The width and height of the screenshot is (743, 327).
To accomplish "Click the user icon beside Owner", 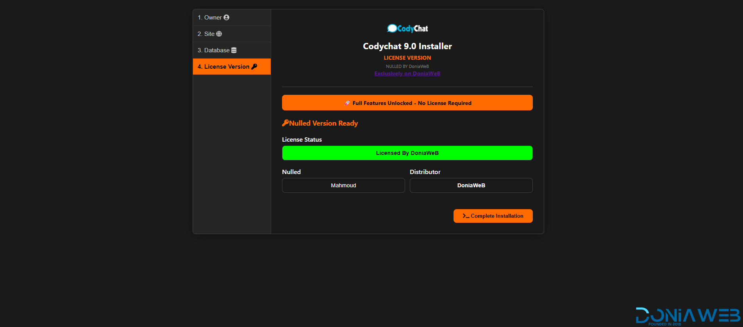I will pos(226,18).
